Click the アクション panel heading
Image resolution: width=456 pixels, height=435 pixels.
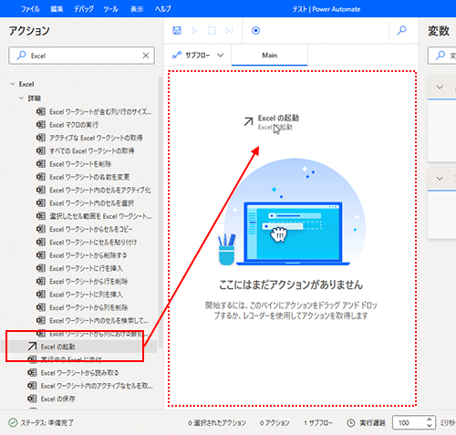tap(29, 31)
